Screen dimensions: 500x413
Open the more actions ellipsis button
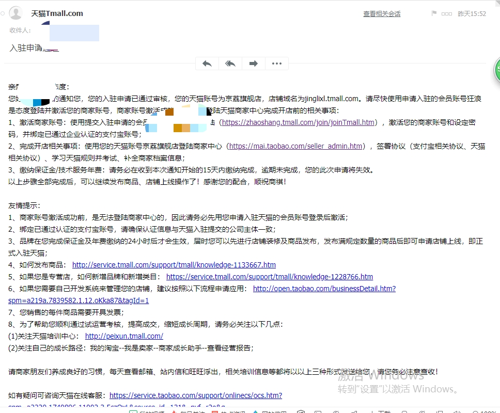(277, 63)
